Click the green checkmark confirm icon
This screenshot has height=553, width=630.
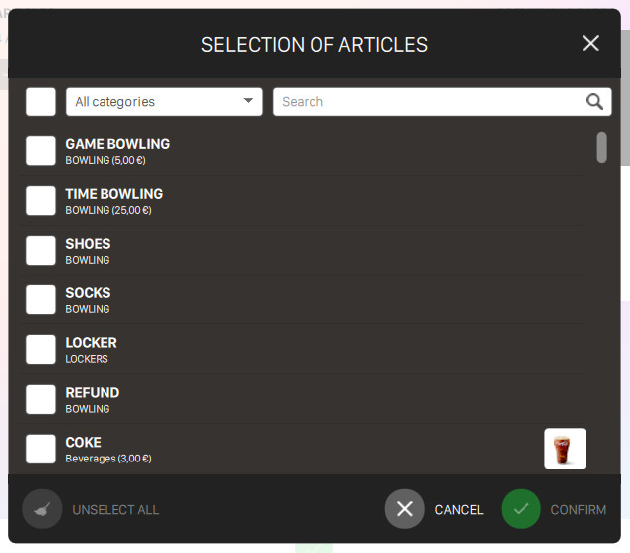(521, 509)
